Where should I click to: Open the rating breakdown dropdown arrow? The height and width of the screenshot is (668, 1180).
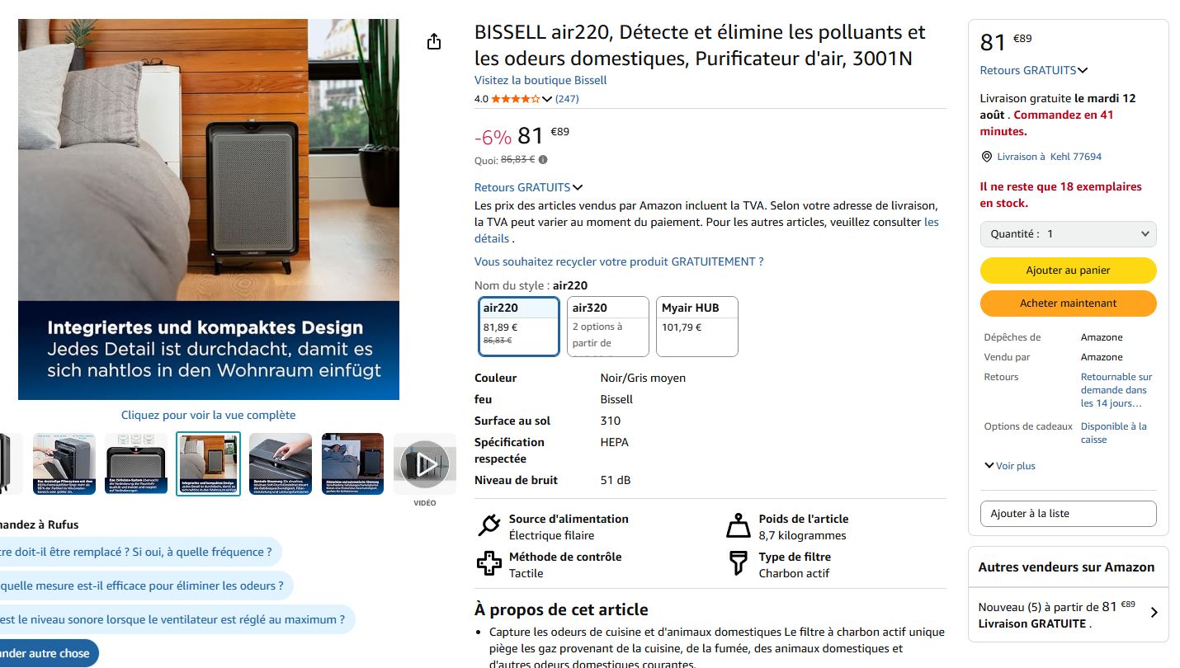click(547, 99)
